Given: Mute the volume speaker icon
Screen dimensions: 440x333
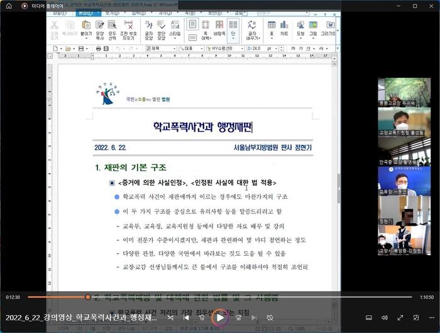Looking at the screenshot, I should pos(385,317).
